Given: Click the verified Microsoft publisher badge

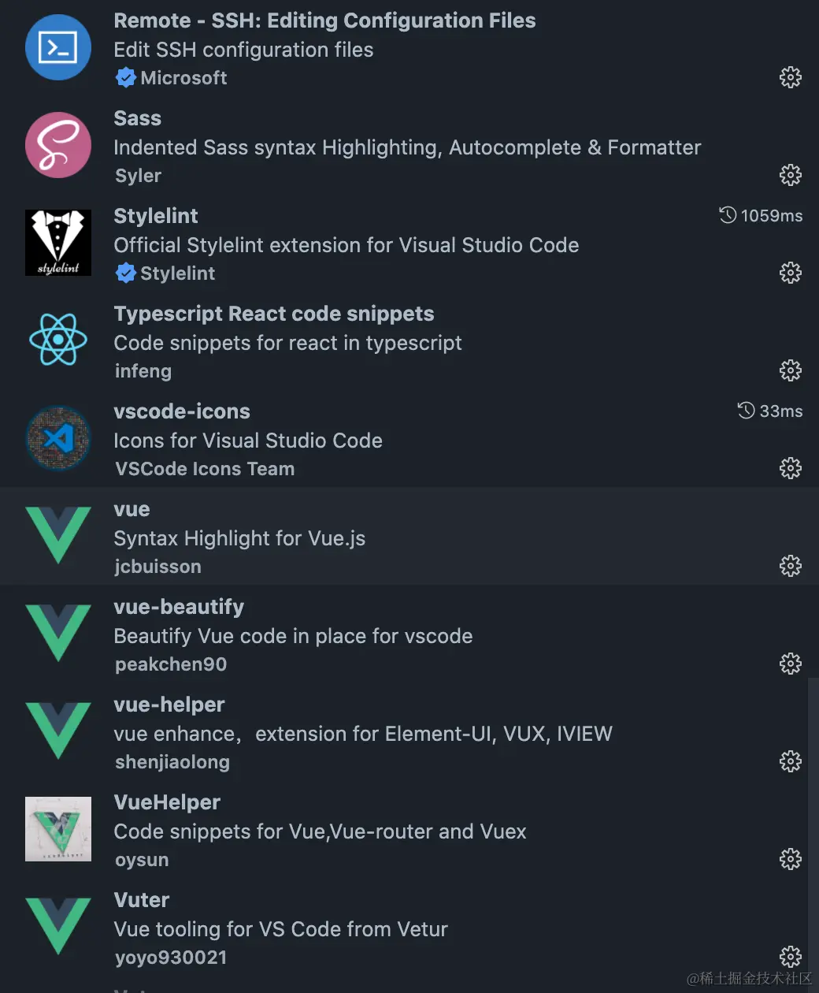Looking at the screenshot, I should 126,78.
